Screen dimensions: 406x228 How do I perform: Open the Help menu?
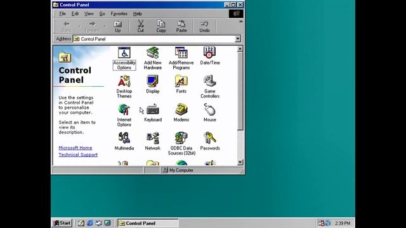click(x=138, y=14)
